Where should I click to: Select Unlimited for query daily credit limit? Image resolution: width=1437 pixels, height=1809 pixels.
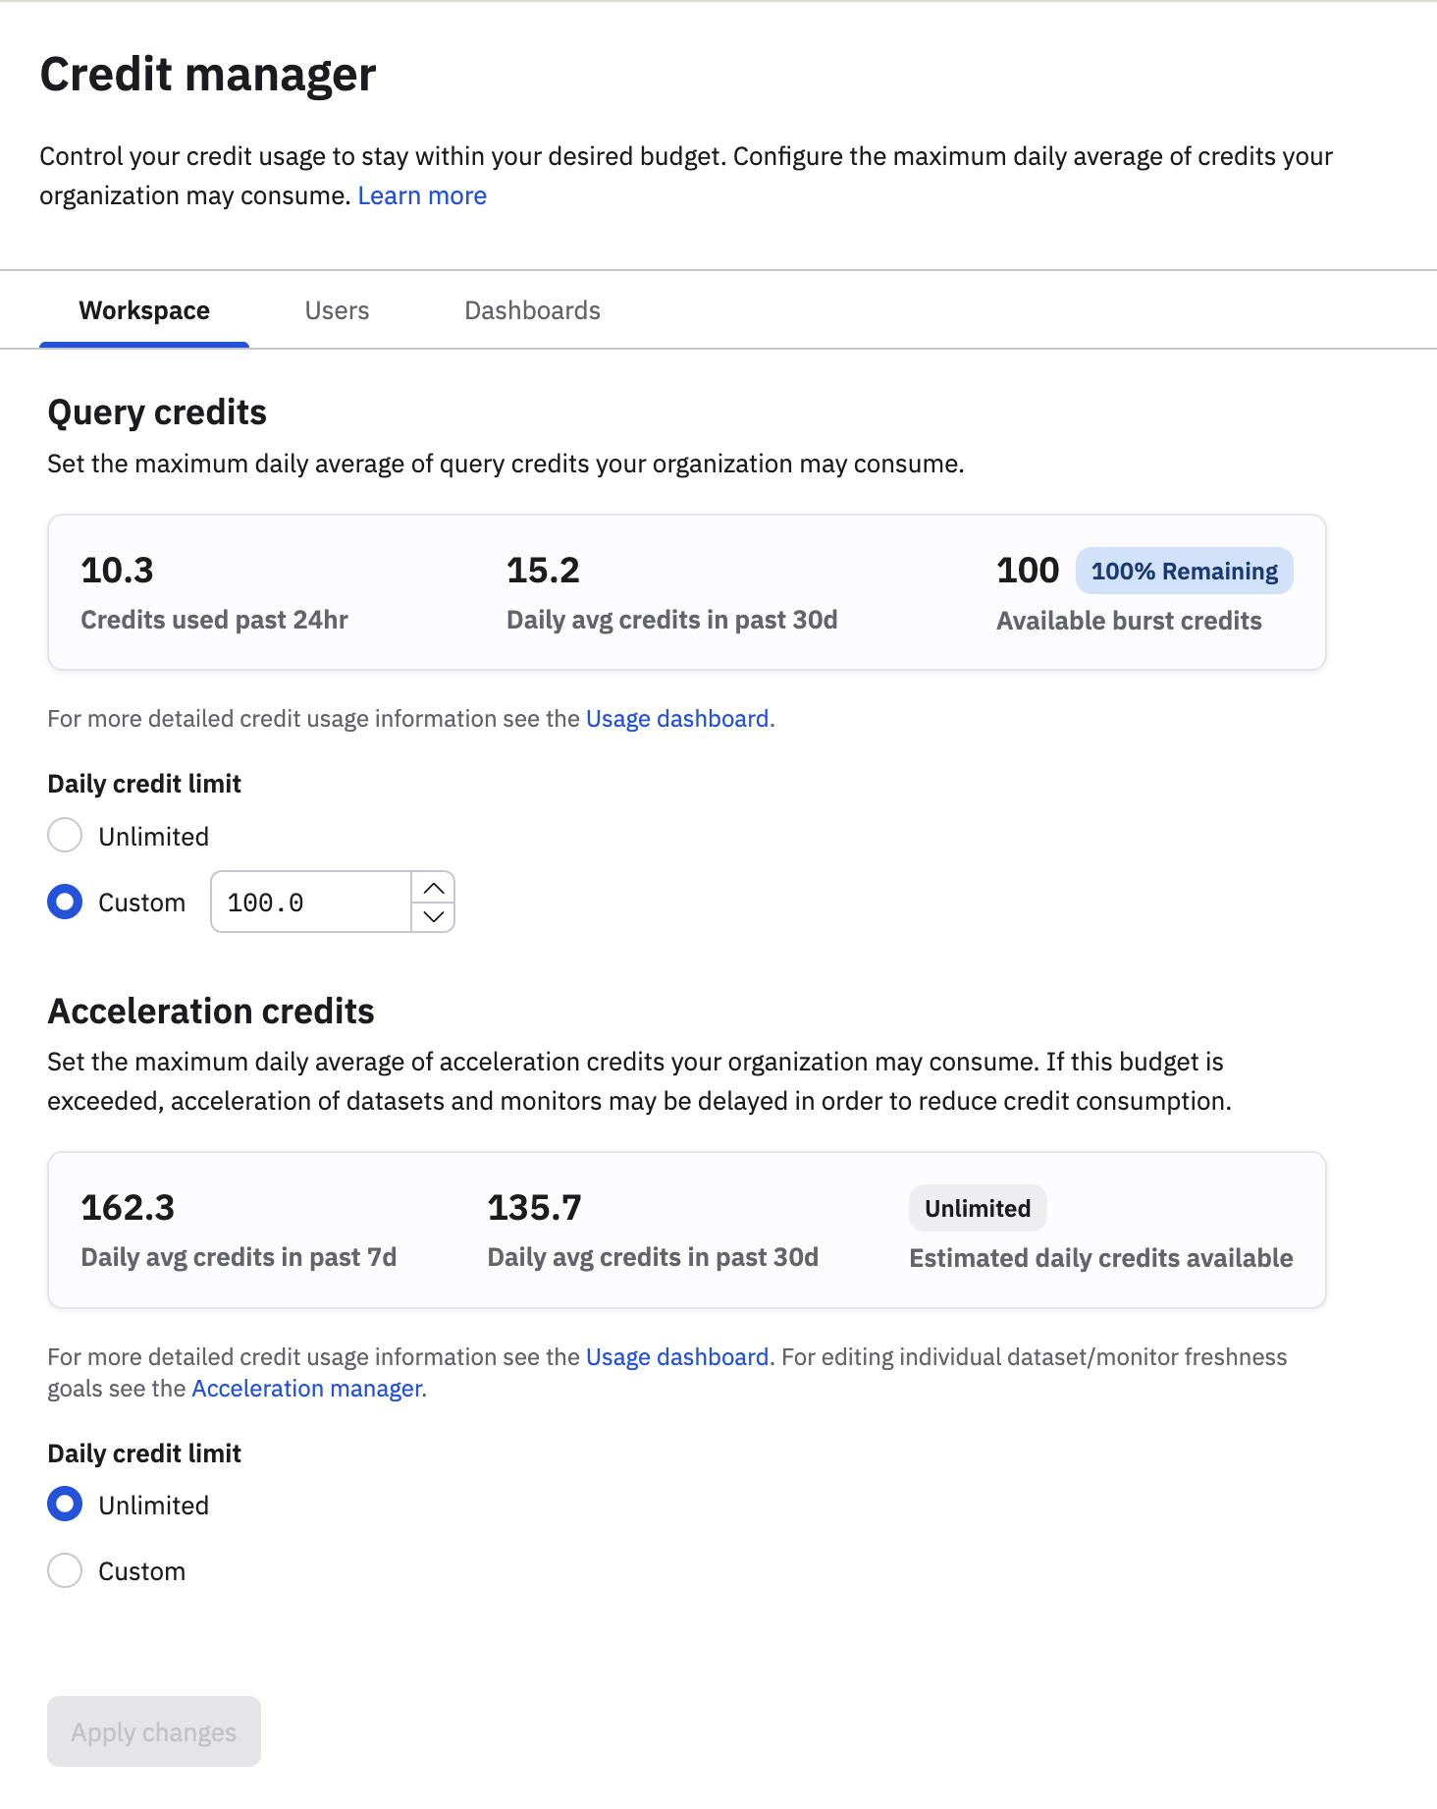click(65, 836)
